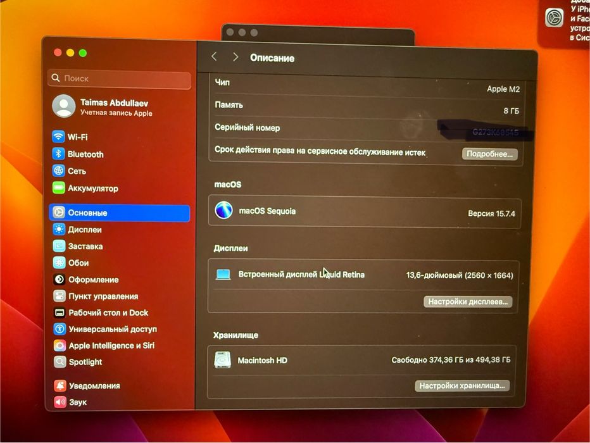
Task: Click the Память label
Action: pyautogui.click(x=229, y=105)
